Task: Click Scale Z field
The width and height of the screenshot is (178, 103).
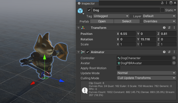Action: (x=168, y=44)
